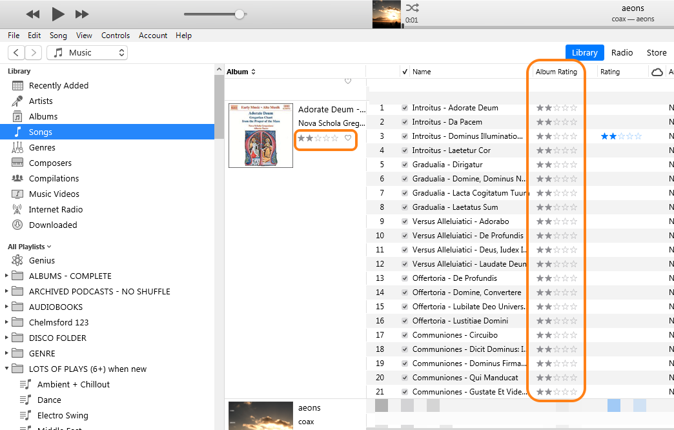Collapse the All Playlists section chevron
This screenshot has width=674, height=430.
tap(49, 247)
